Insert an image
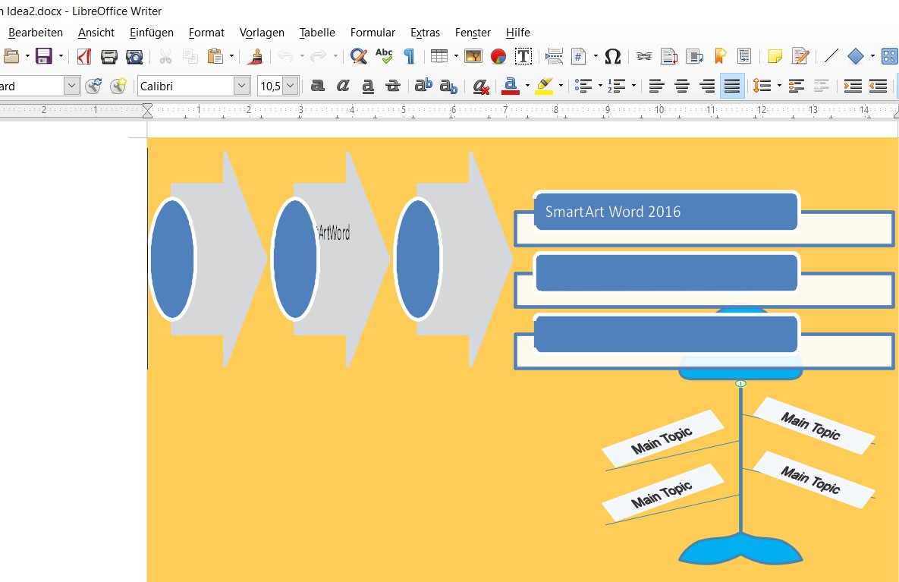This screenshot has height=582, width=899. tap(473, 56)
